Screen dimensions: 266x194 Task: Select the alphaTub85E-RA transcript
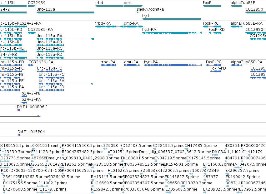[x=236, y=27]
